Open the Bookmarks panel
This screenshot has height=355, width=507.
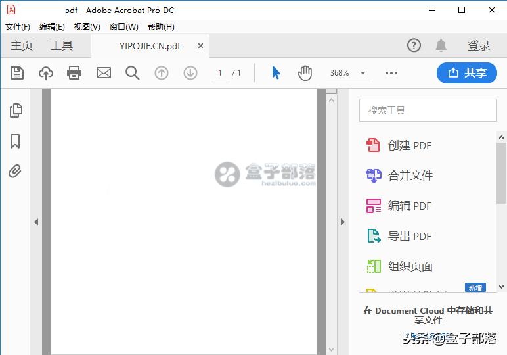tap(15, 141)
